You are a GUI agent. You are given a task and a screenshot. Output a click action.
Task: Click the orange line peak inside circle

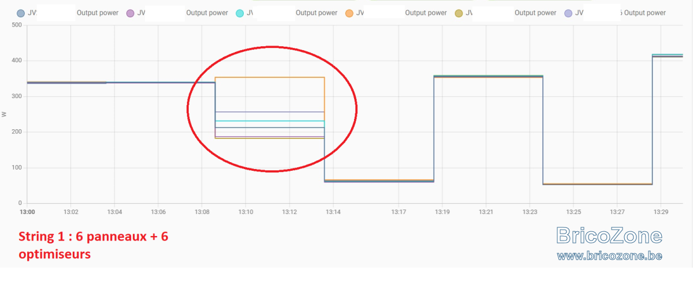(x=270, y=77)
